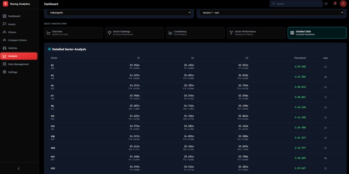The height and width of the screenshot is (174, 349).
Task: Focus the top Search field
Action: pos(296,4)
